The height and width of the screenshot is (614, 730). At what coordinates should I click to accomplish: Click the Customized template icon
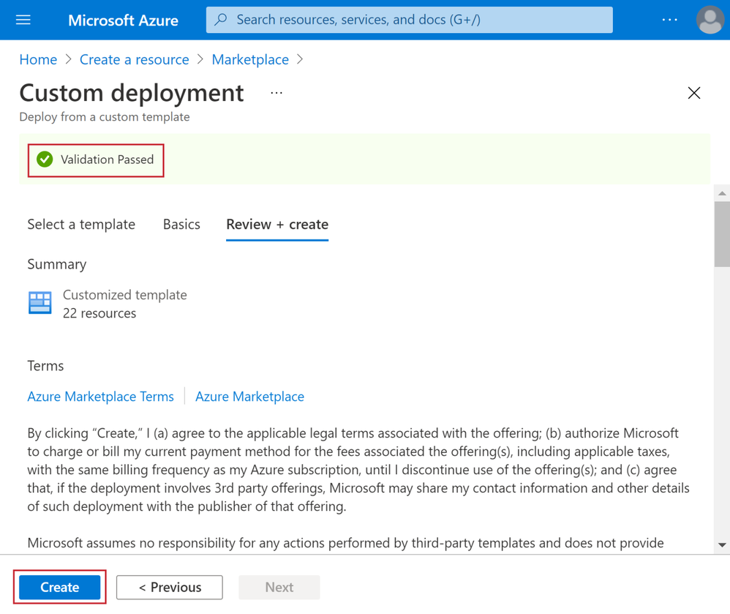point(40,302)
